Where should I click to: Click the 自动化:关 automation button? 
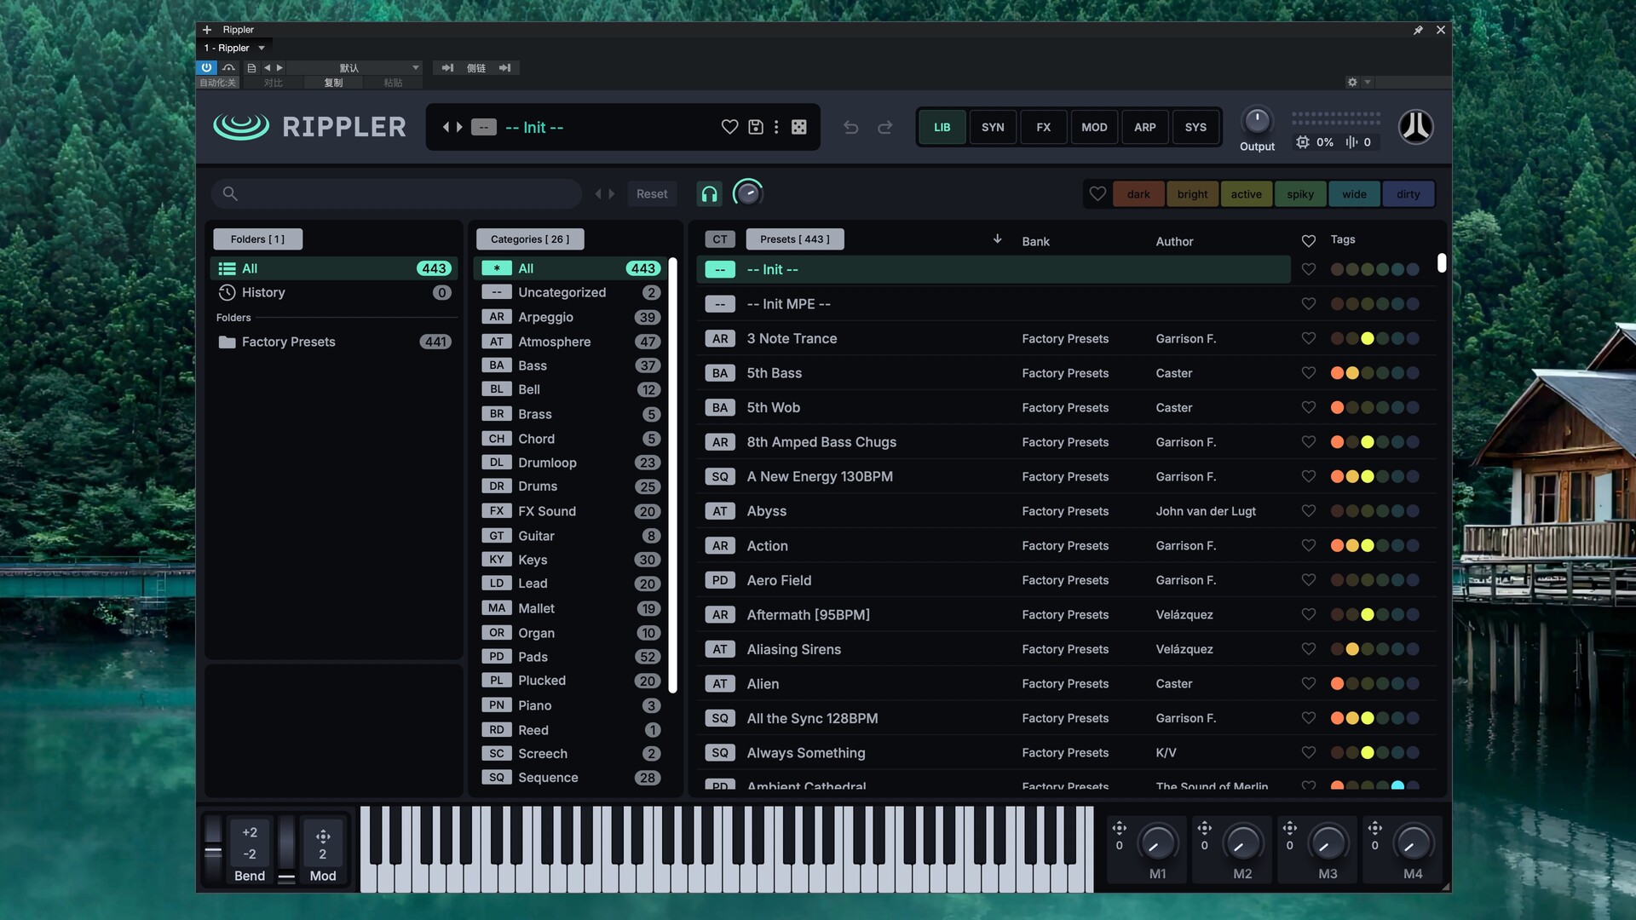(218, 83)
